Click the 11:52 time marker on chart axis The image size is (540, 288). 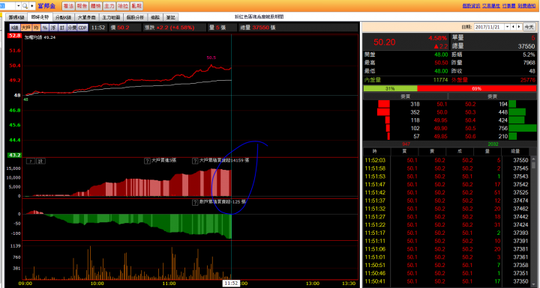click(231, 284)
